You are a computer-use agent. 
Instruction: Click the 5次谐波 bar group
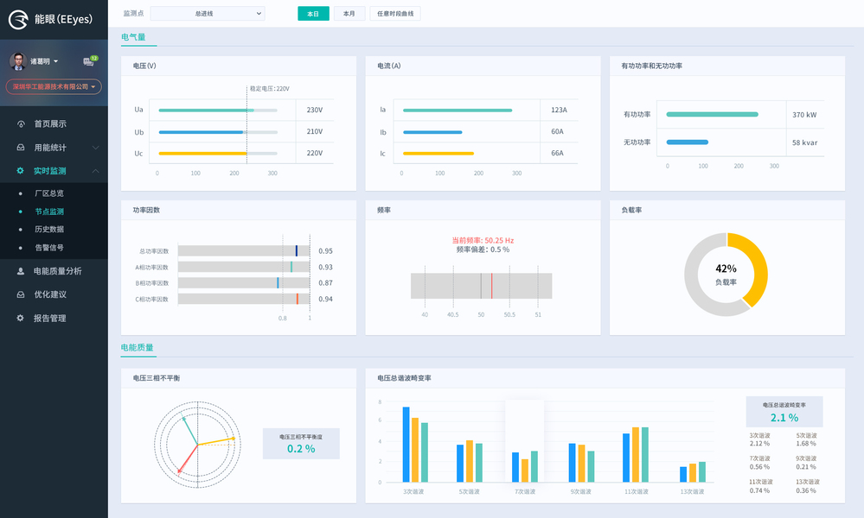470,461
